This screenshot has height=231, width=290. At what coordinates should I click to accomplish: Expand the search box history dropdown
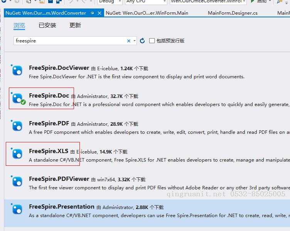point(134,41)
